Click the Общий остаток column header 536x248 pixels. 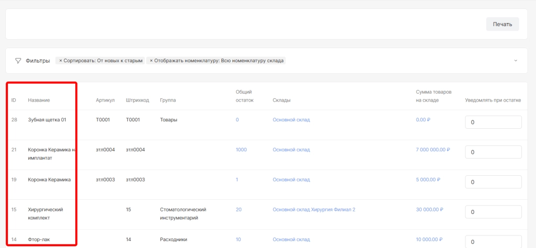coord(244,96)
